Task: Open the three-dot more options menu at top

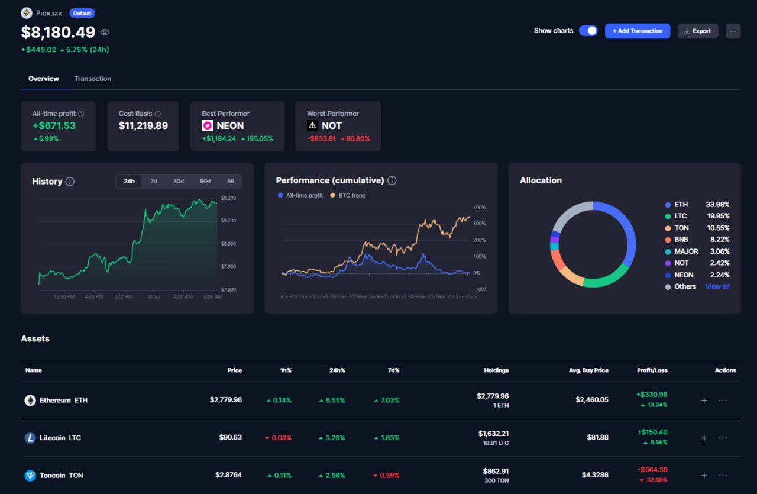Action: coord(733,31)
